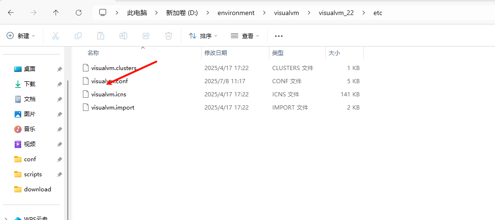
Task: Click visualvm in the breadcrumb path
Action: (x=286, y=13)
